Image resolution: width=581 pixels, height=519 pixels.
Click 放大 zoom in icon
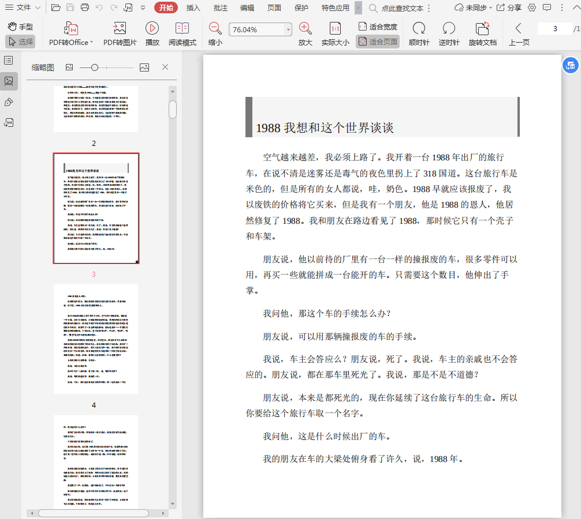click(x=306, y=34)
